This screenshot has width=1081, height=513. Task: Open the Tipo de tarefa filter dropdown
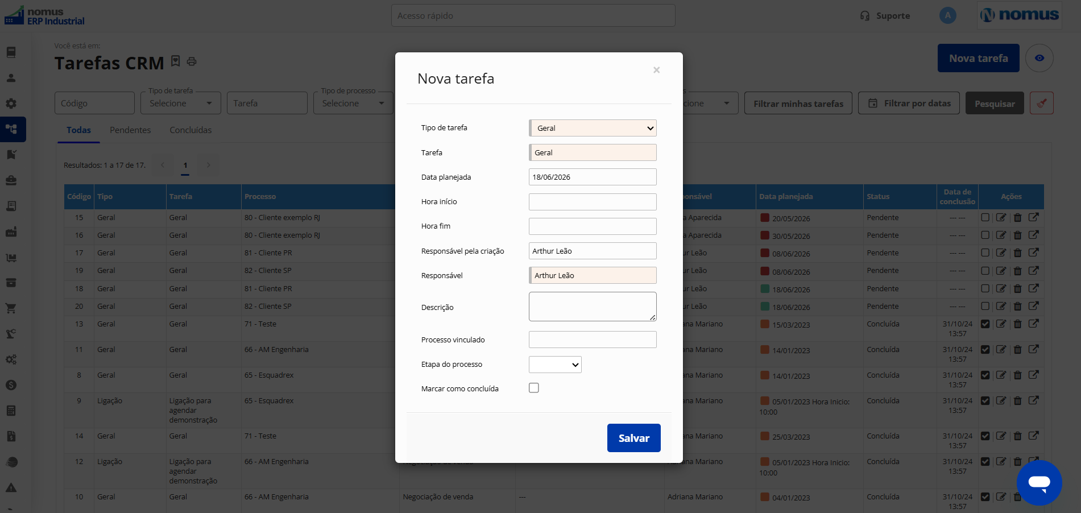point(181,104)
